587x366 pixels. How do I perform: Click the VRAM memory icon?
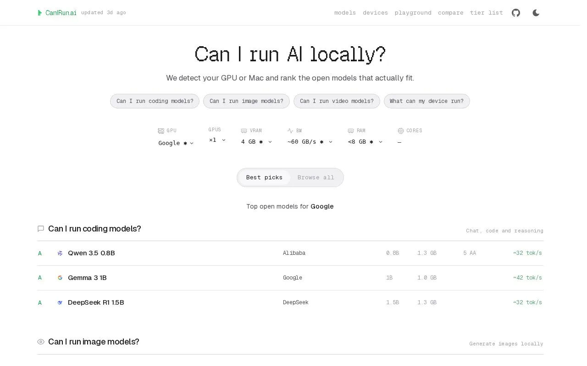coord(244,131)
